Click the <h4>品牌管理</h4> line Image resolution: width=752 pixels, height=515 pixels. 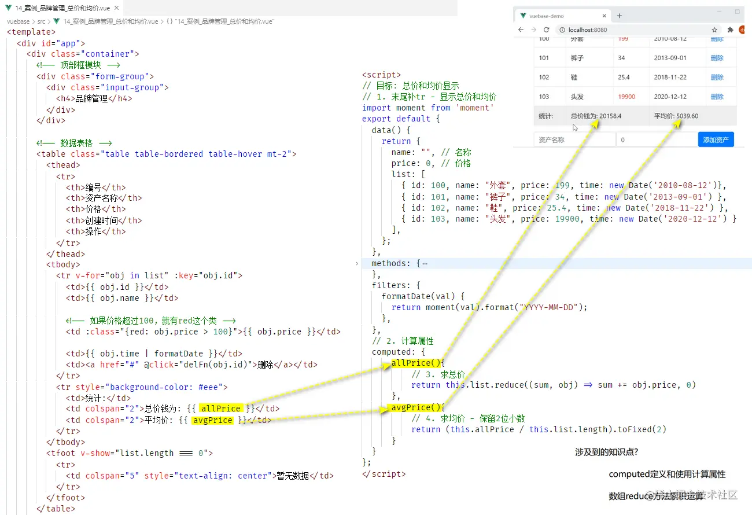click(94, 98)
